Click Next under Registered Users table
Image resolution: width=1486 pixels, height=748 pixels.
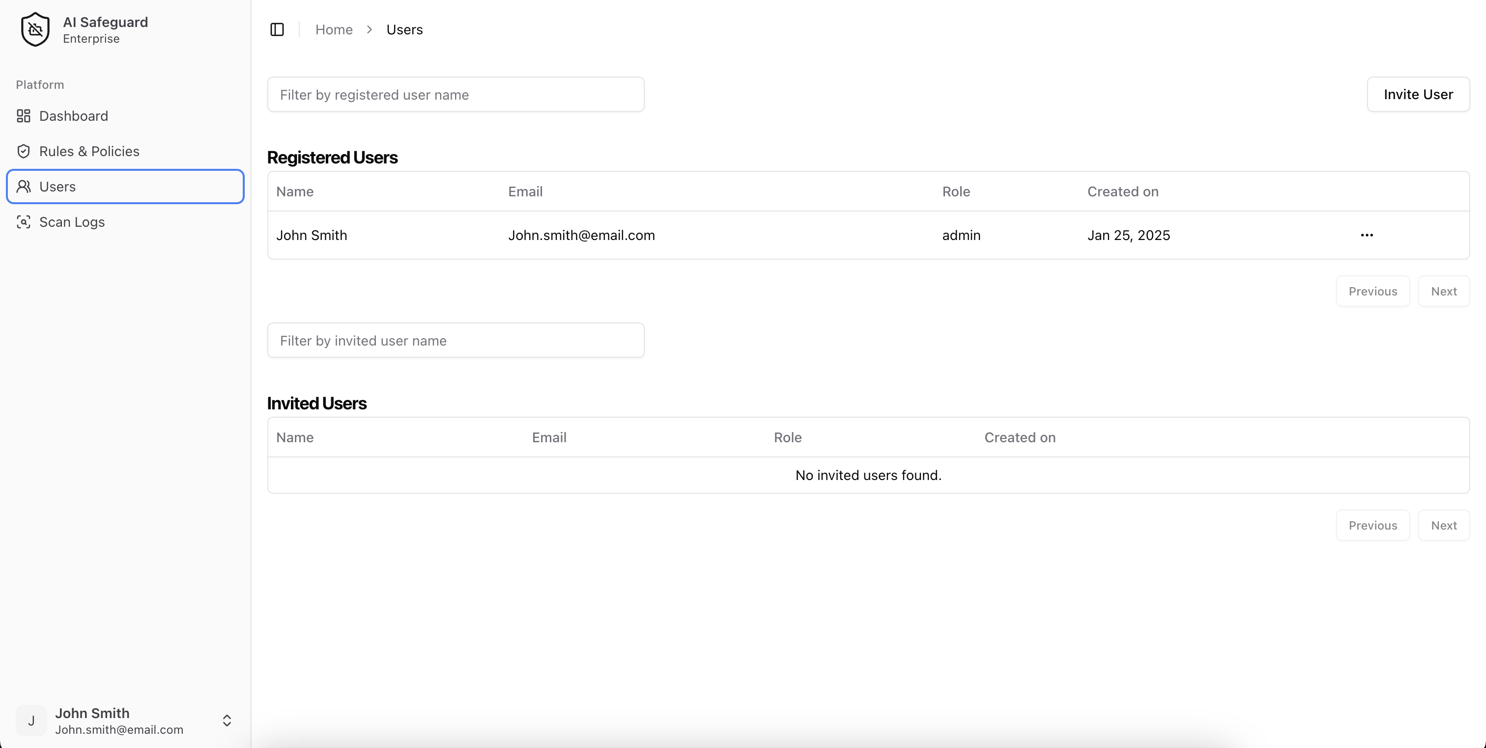(x=1443, y=291)
